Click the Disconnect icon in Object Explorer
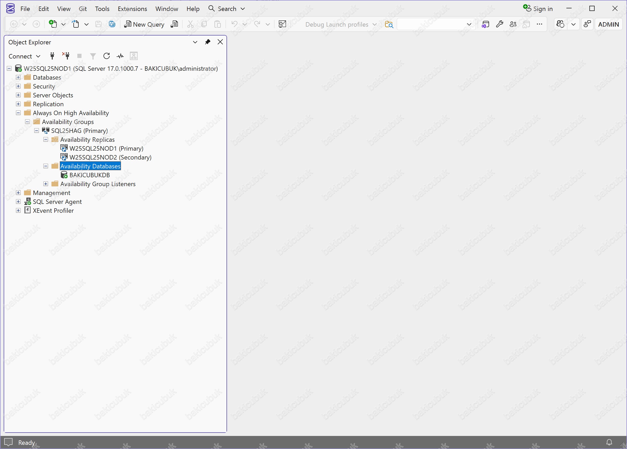This screenshot has height=449, width=627. click(66, 56)
